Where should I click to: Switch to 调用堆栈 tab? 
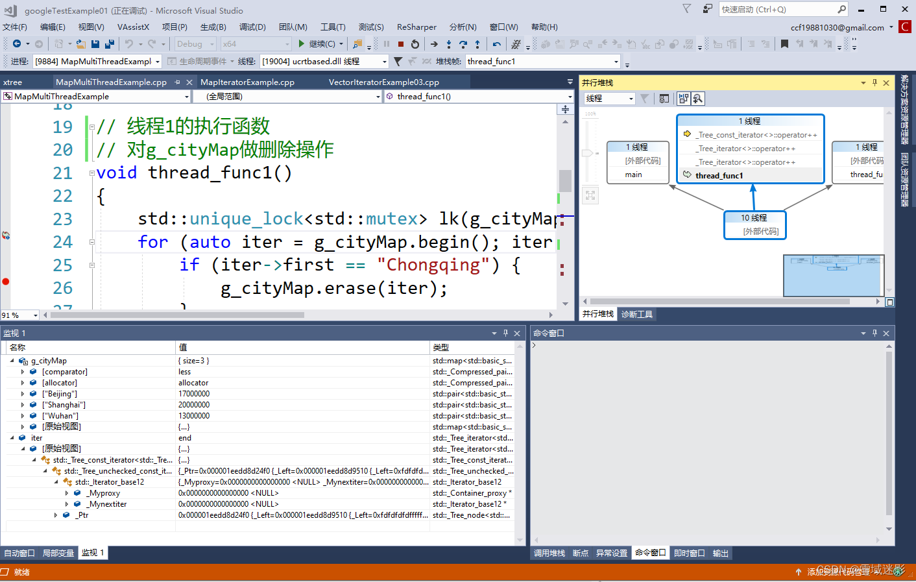(549, 553)
